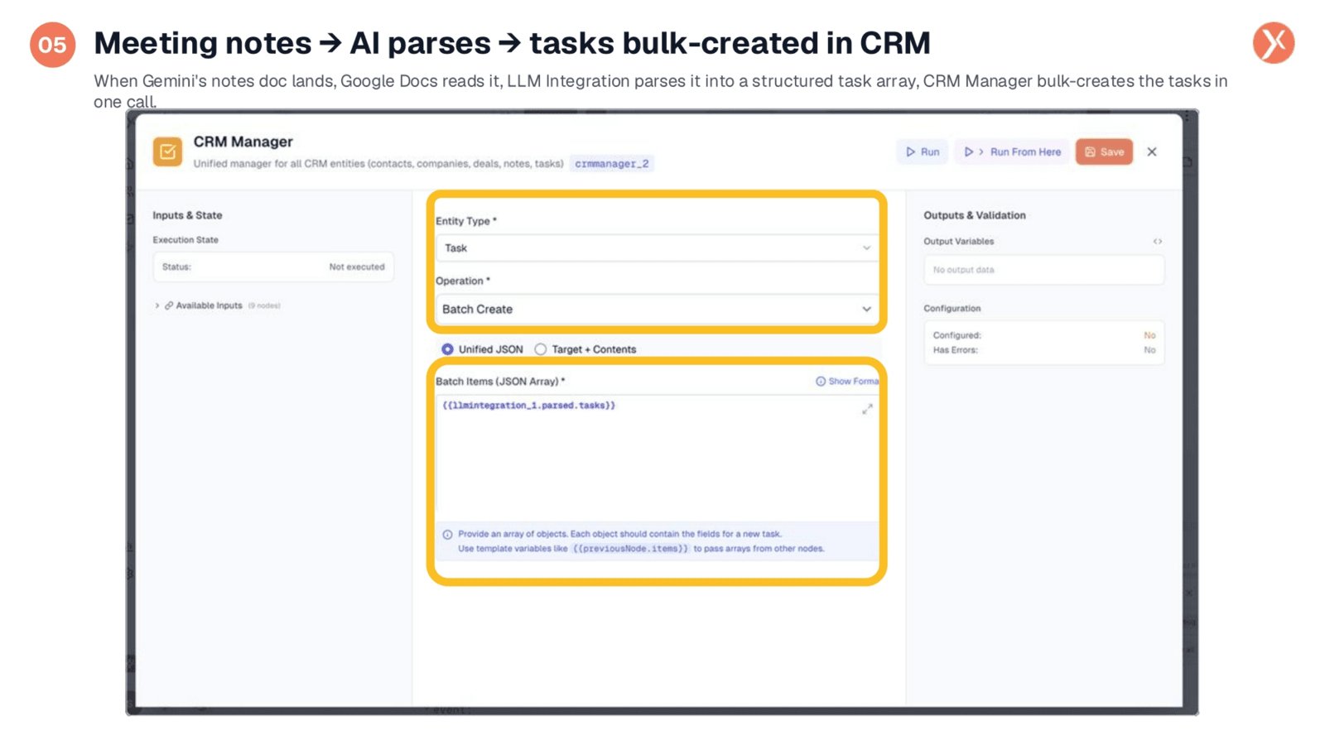Viewport: 1325px width, 745px height.
Task: Toggle the Output Variables code view icon
Action: tap(1158, 242)
